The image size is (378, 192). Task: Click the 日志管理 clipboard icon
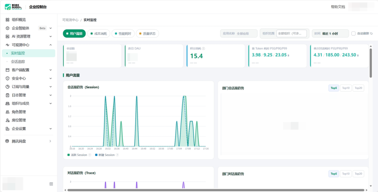pyautogui.click(x=7, y=95)
